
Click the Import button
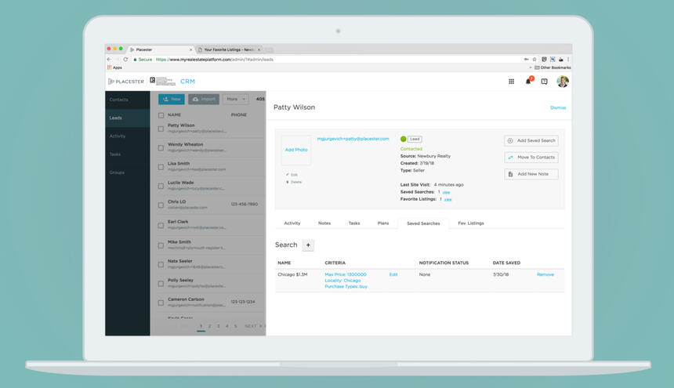coord(204,100)
